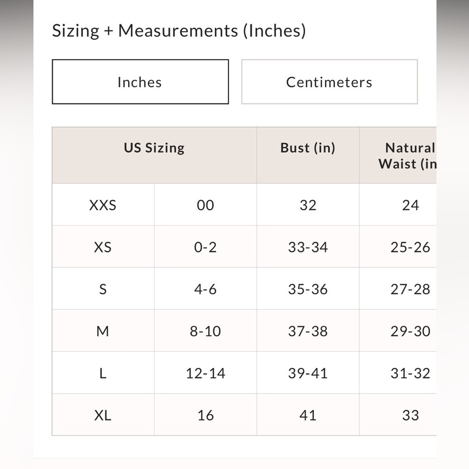Image resolution: width=469 pixels, height=469 pixels.
Task: Click the 12-14 numeric size cell
Action: click(205, 373)
